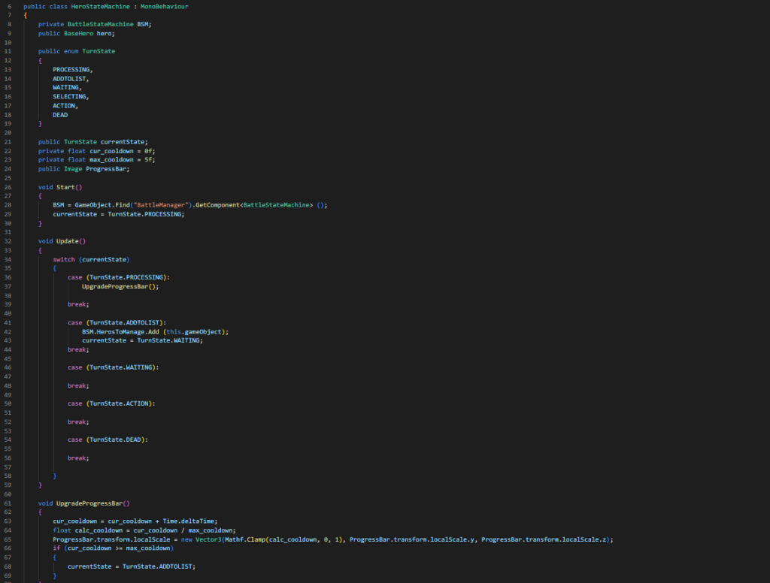770x583 pixels.
Task: Click the BaseHero type on line 9
Action: coord(77,33)
